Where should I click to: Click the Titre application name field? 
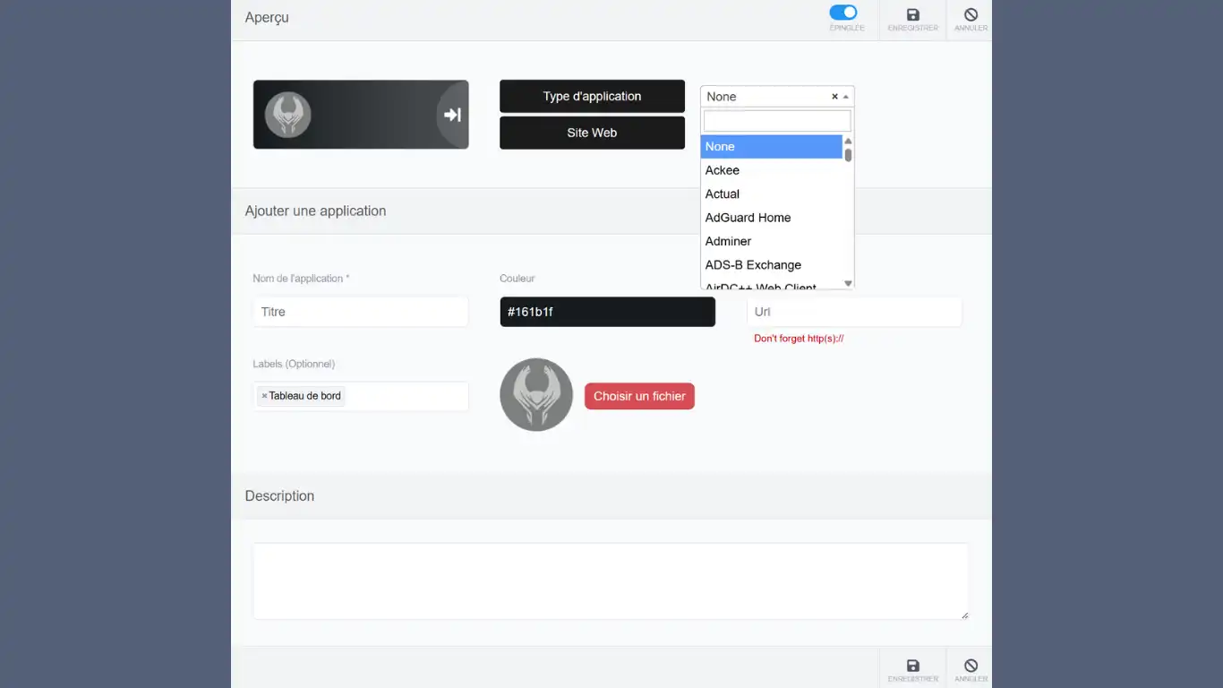[358, 311]
